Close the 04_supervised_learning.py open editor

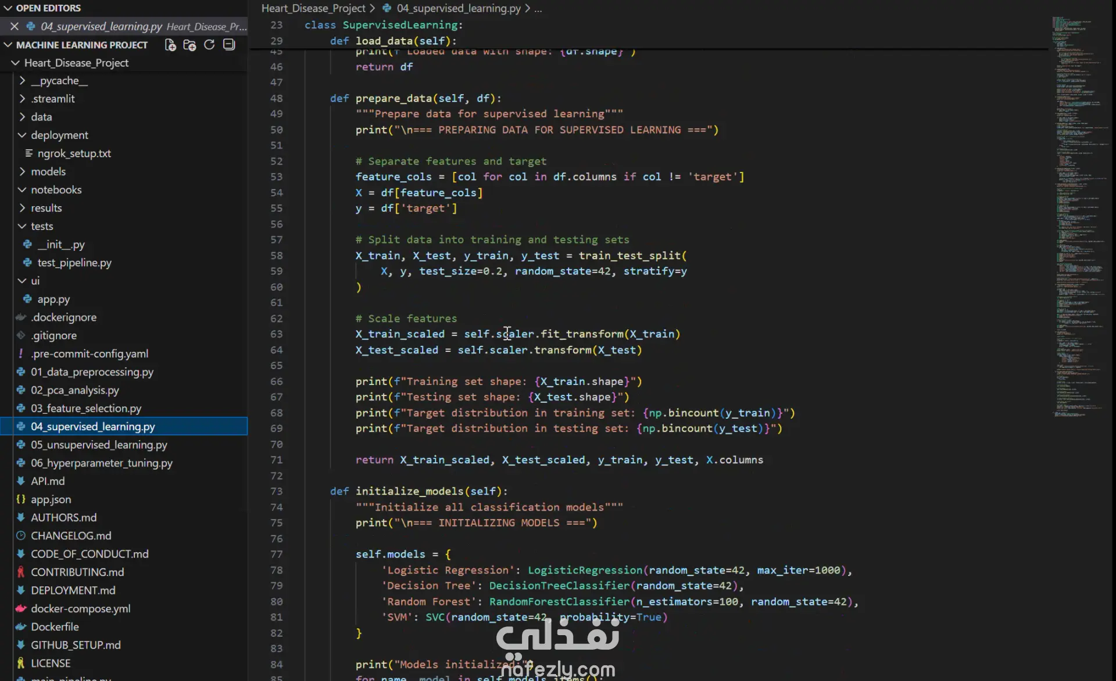(15, 26)
